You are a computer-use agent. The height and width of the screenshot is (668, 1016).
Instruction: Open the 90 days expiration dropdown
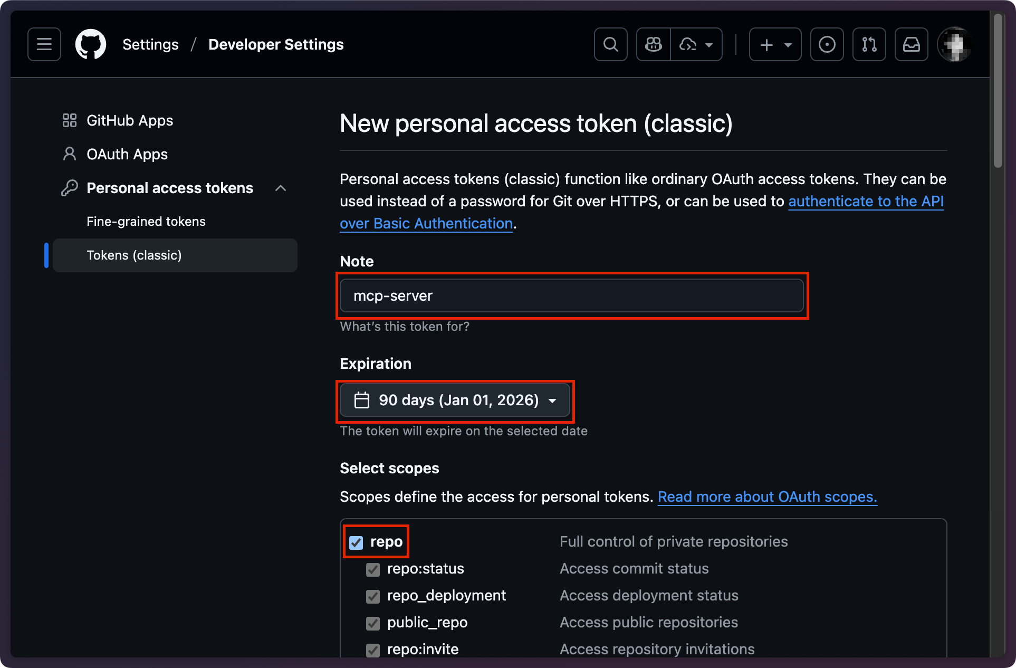click(x=455, y=400)
